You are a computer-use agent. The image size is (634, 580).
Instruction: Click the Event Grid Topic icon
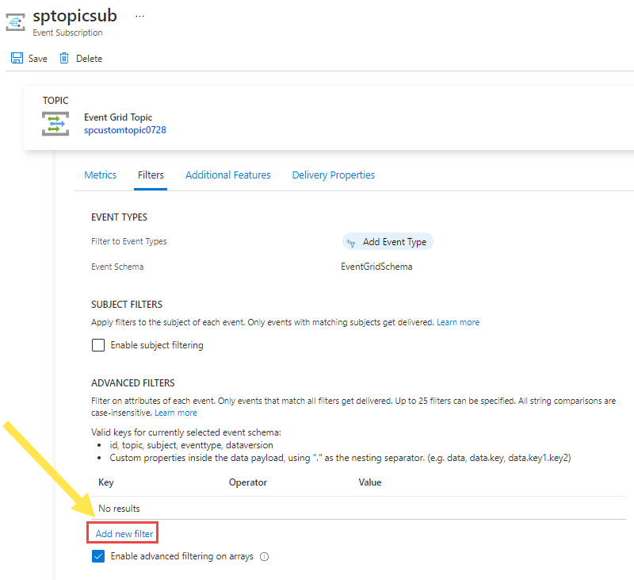[54, 123]
